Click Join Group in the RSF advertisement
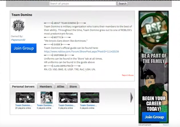Screen dimensions: 180x127 (x=154, y=117)
